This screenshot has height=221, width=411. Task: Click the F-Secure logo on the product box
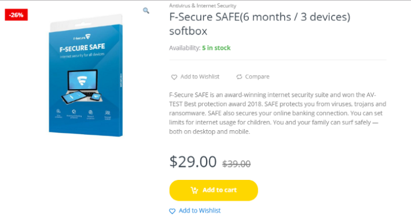click(x=82, y=37)
